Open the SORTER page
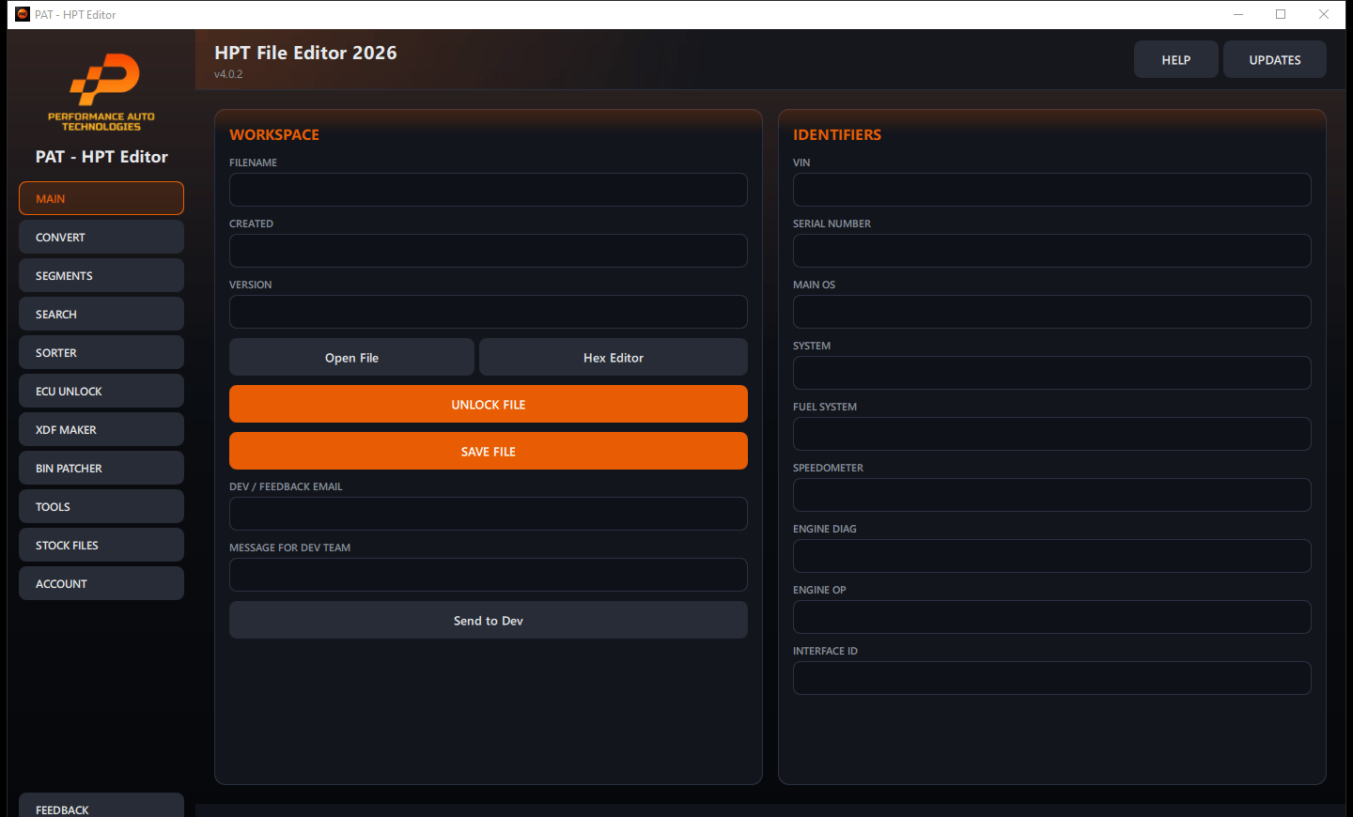 [101, 352]
